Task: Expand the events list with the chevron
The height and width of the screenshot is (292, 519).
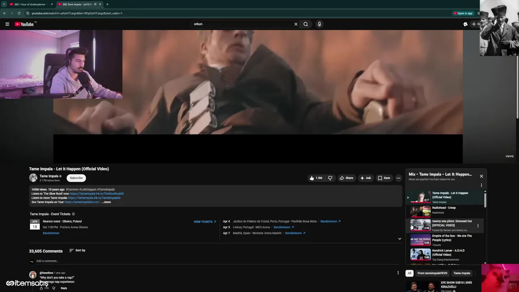Action: [x=399, y=239]
